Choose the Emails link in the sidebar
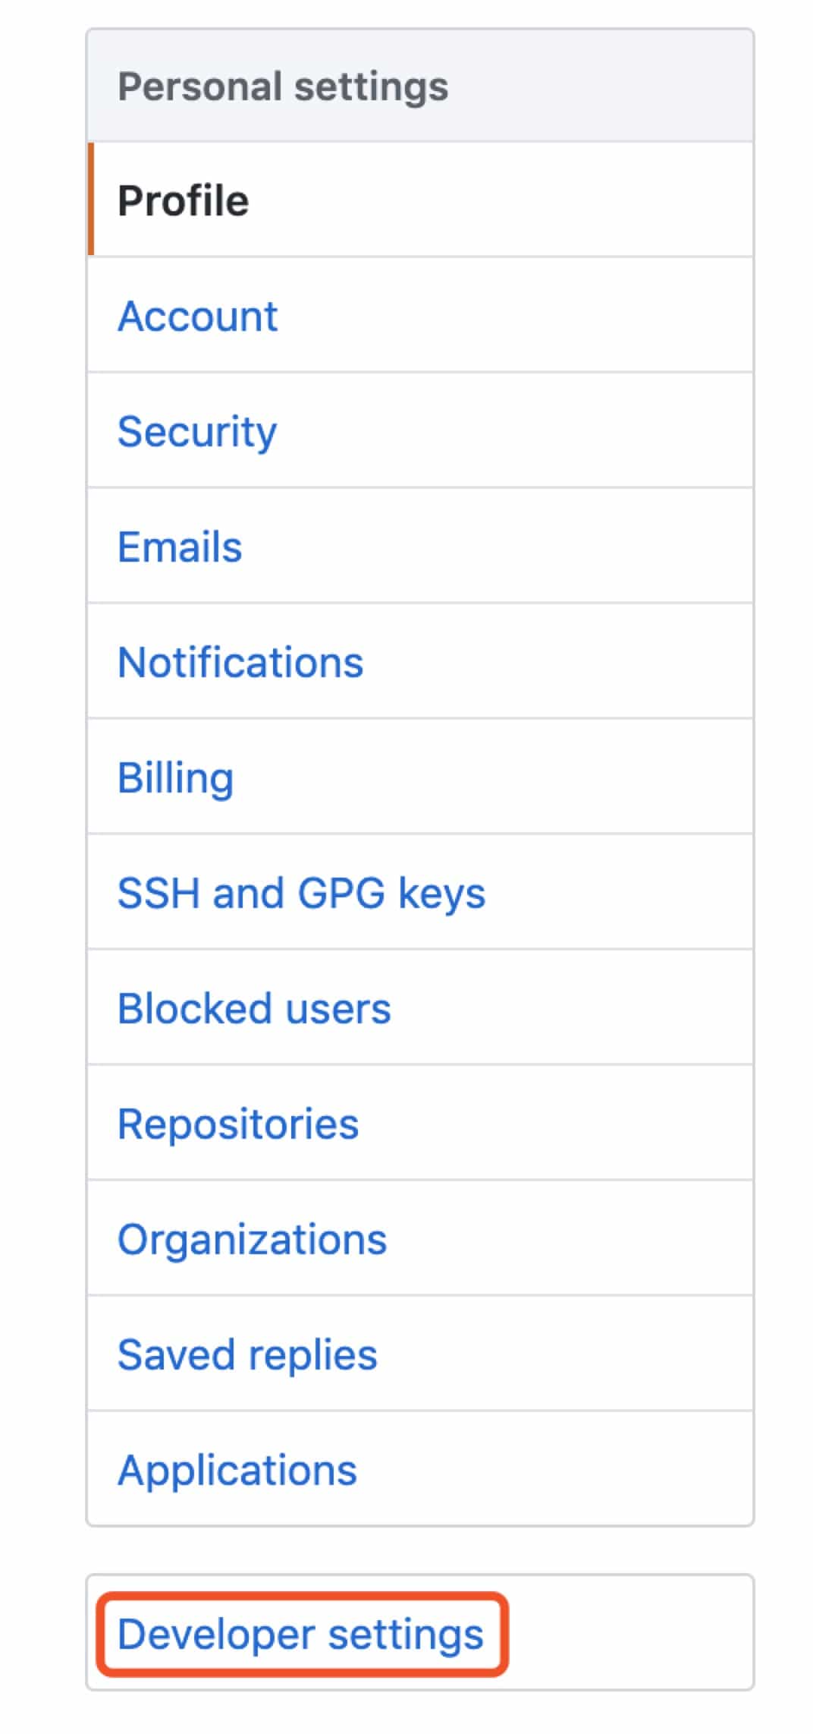Viewport: 813px width, 1734px height. (x=180, y=547)
